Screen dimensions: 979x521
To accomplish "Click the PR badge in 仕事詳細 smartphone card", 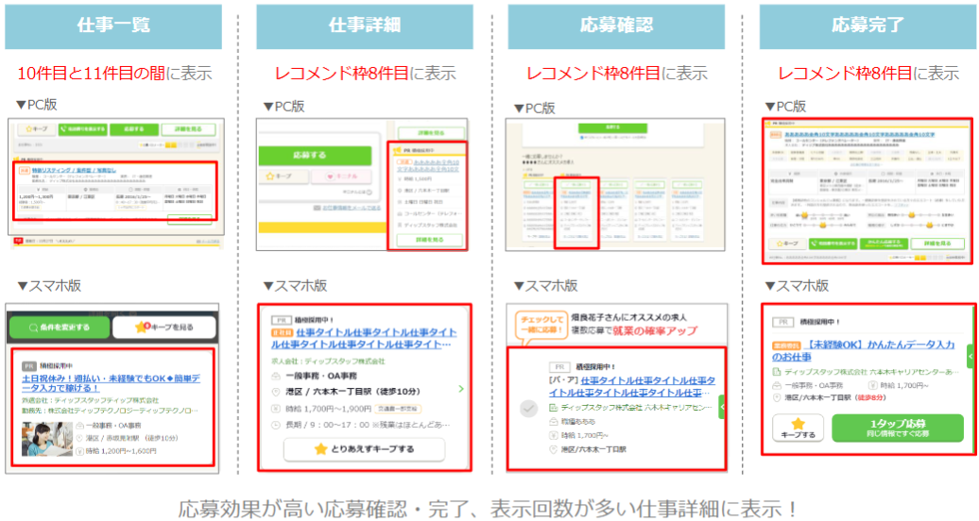I will pyautogui.click(x=280, y=320).
